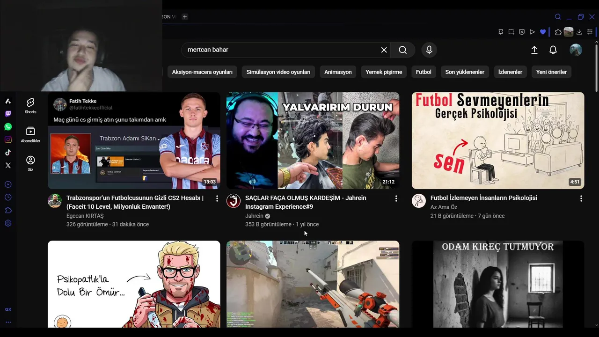Open the Siz profile section
This screenshot has width=599, height=337.
[30, 163]
